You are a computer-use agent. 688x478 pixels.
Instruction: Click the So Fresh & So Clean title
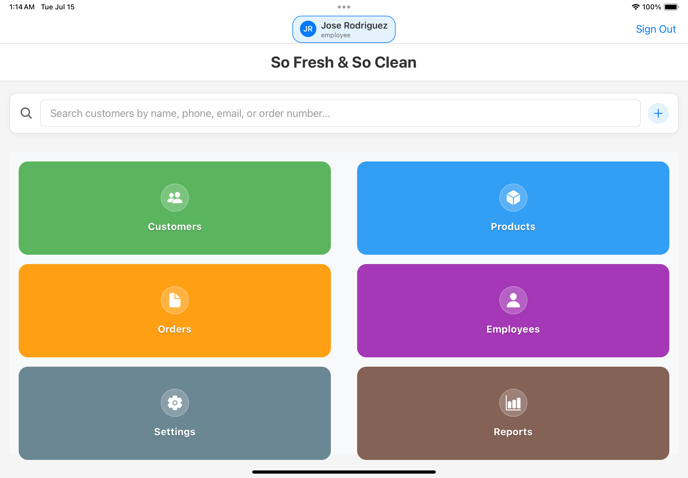[x=344, y=62]
